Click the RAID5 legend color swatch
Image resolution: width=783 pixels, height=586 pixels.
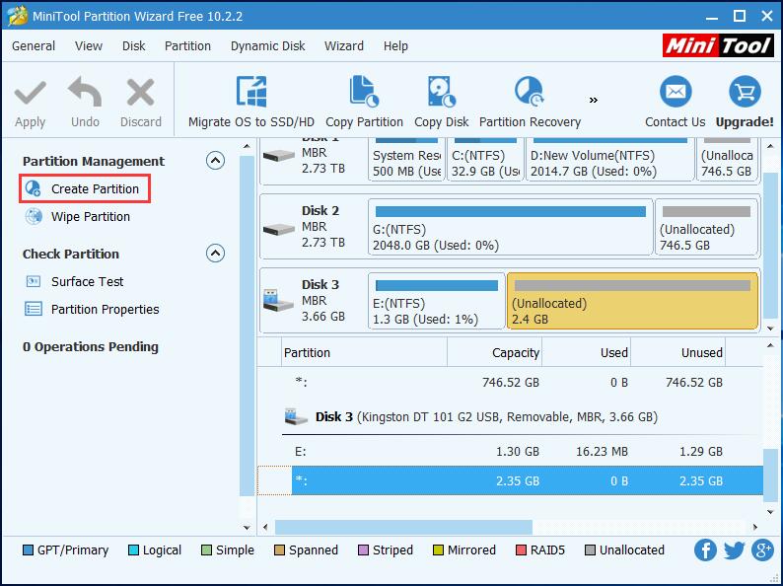click(521, 550)
